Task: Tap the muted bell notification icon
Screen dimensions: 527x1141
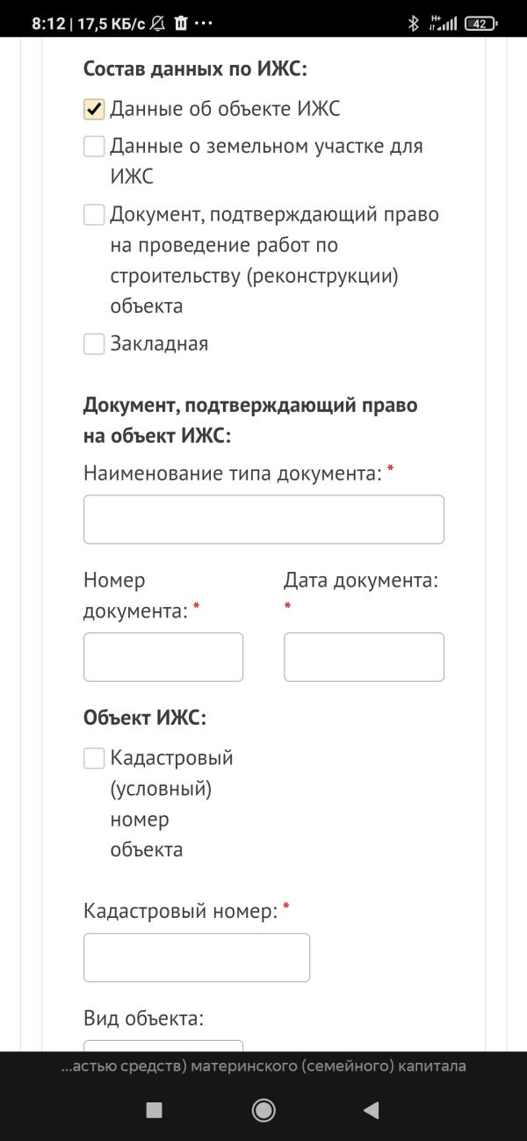Action: pos(157,24)
